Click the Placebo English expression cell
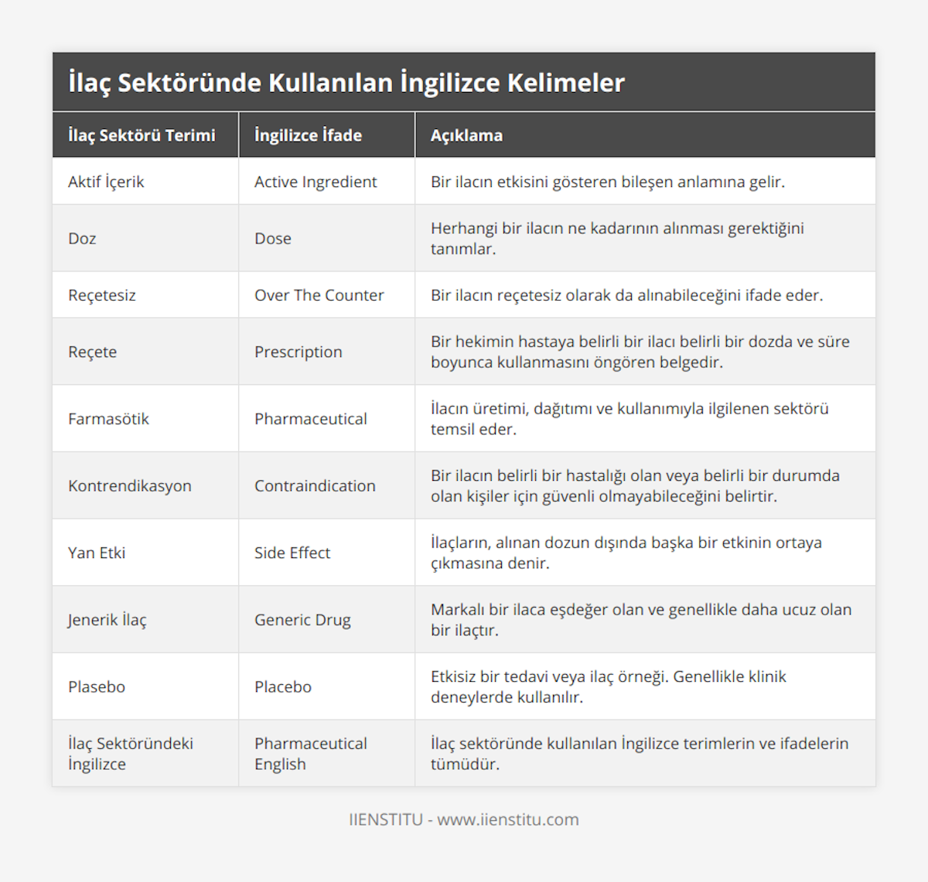The width and height of the screenshot is (928, 882). tap(283, 686)
